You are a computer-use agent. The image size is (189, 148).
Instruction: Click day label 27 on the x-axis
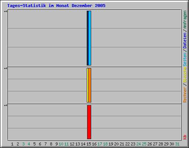[x=155, y=144]
